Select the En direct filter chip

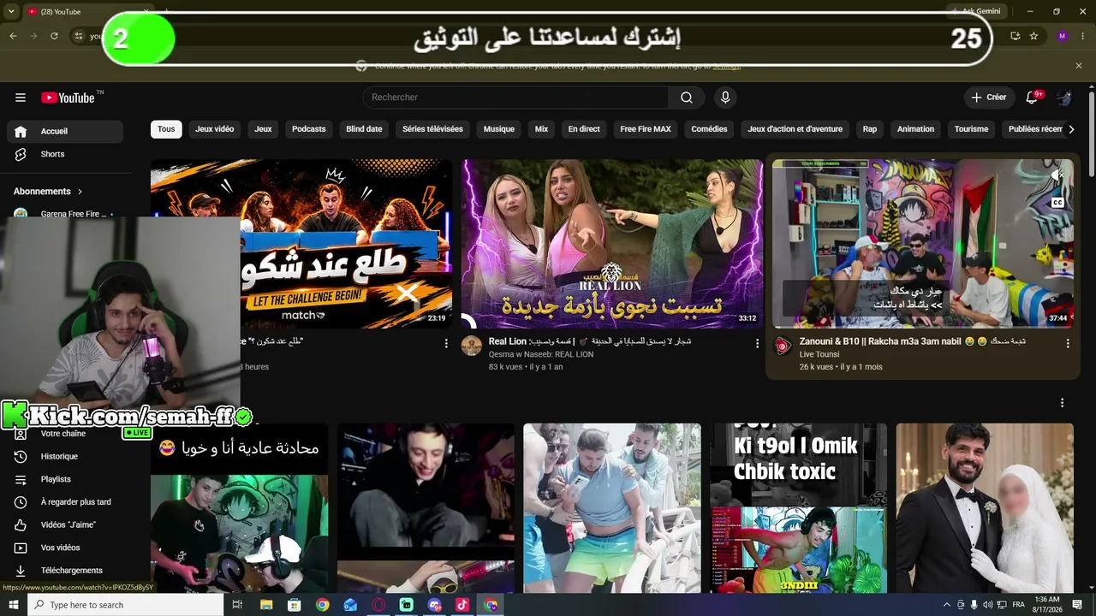pyautogui.click(x=584, y=129)
